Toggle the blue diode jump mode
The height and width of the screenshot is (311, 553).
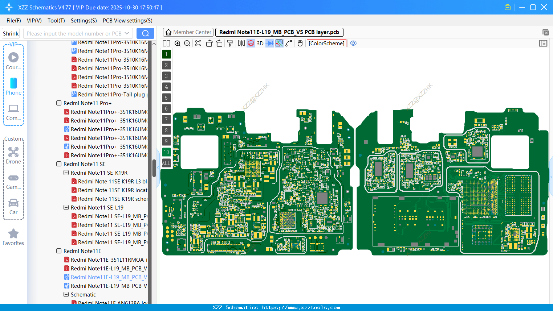pos(269,43)
